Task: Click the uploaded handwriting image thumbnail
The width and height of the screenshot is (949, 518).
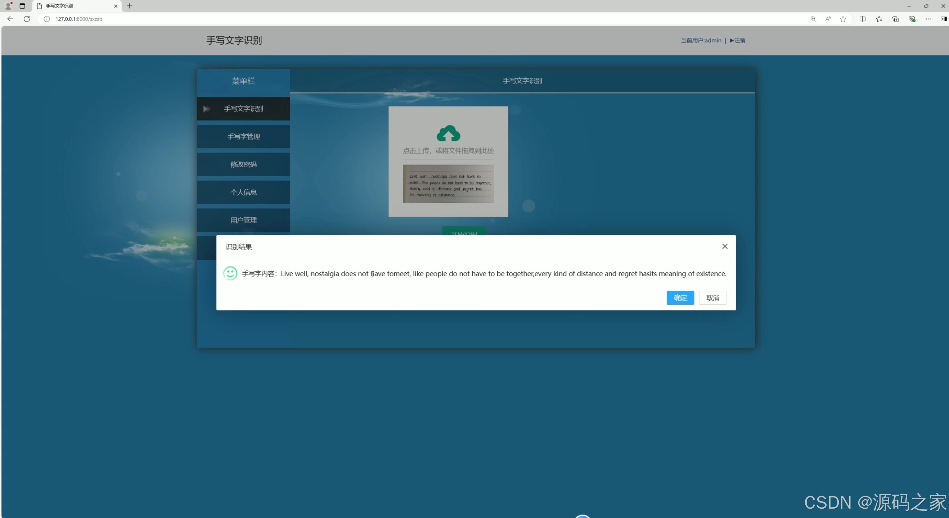Action: (448, 184)
